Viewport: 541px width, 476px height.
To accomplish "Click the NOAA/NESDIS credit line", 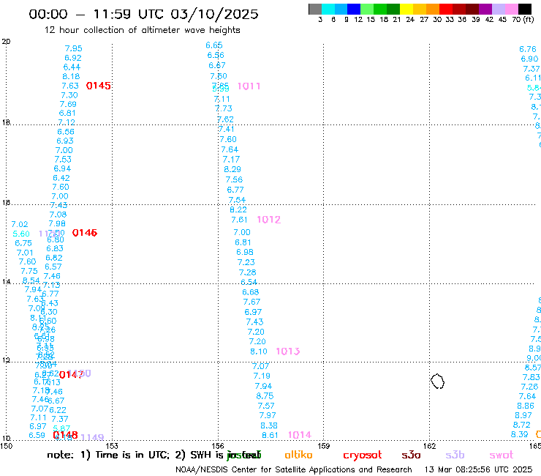I will coord(294,469).
